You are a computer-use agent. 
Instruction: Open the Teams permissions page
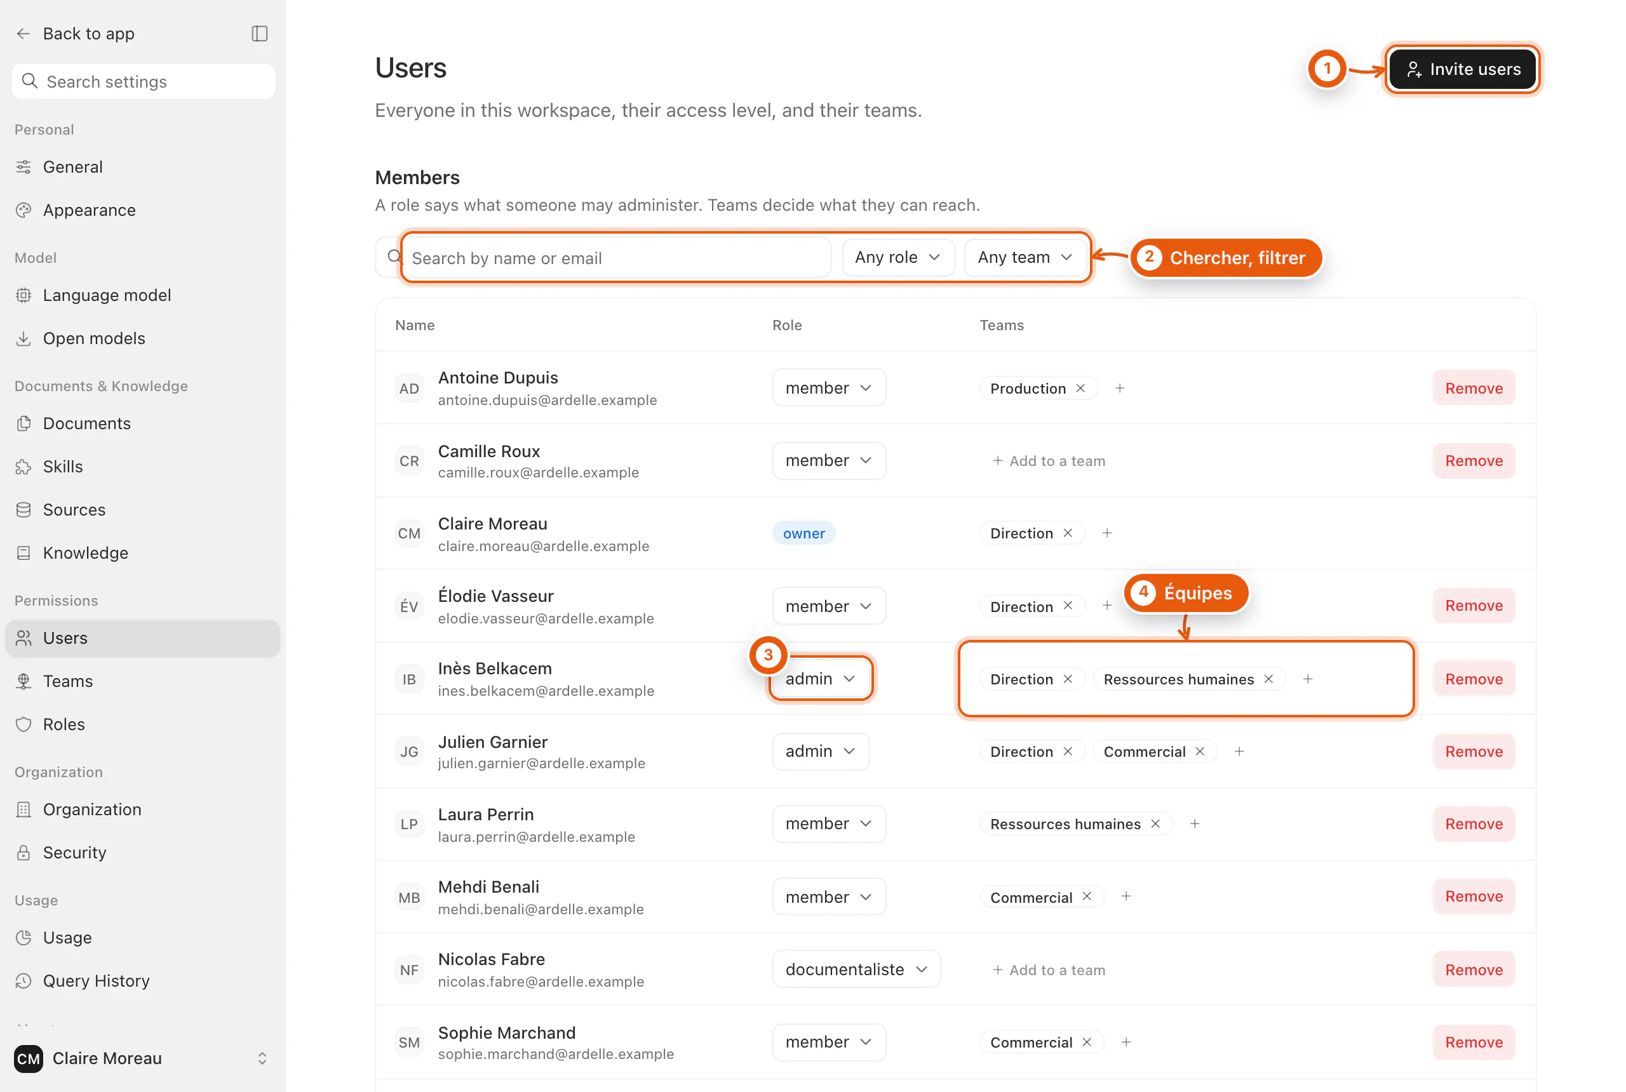point(143,681)
